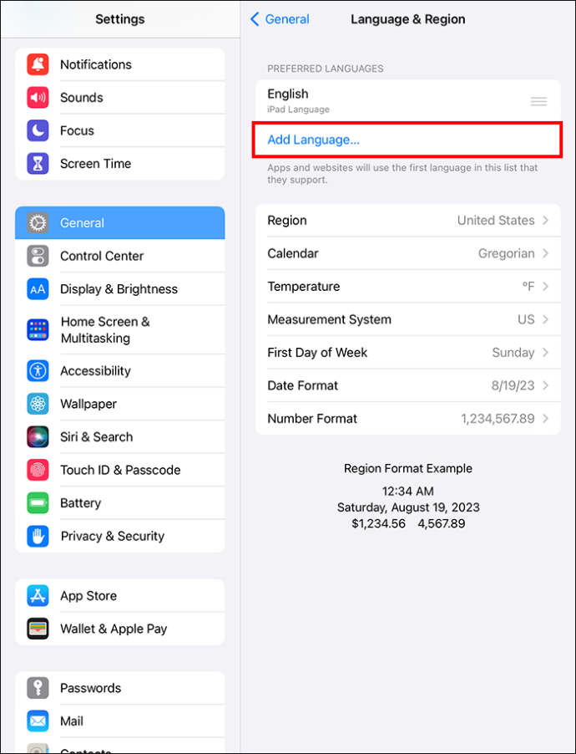
Task: Tap the Passwords key icon
Action: coord(38,688)
